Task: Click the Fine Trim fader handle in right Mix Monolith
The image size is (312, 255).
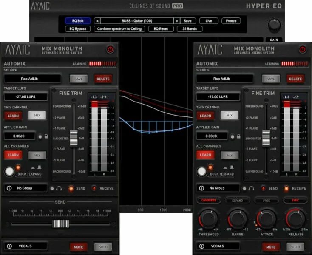Action: tap(266, 138)
